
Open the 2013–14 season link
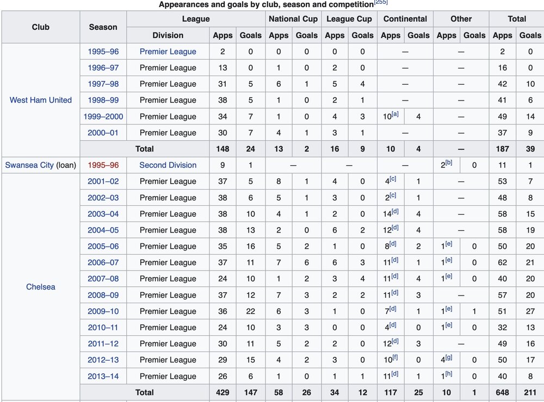[103, 376]
